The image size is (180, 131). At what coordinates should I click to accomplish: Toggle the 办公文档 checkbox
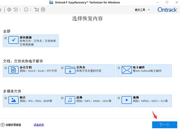click(x=6, y=68)
